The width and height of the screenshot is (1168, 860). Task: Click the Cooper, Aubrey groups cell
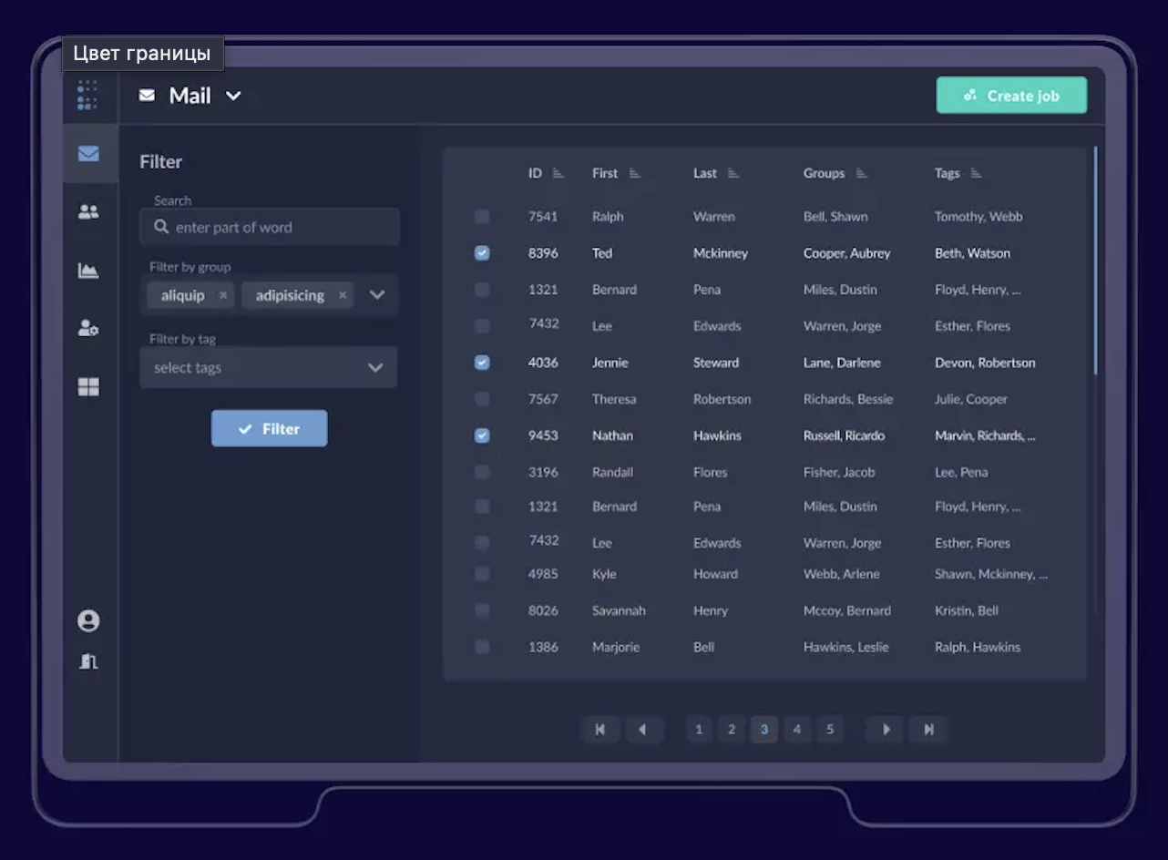tap(847, 253)
